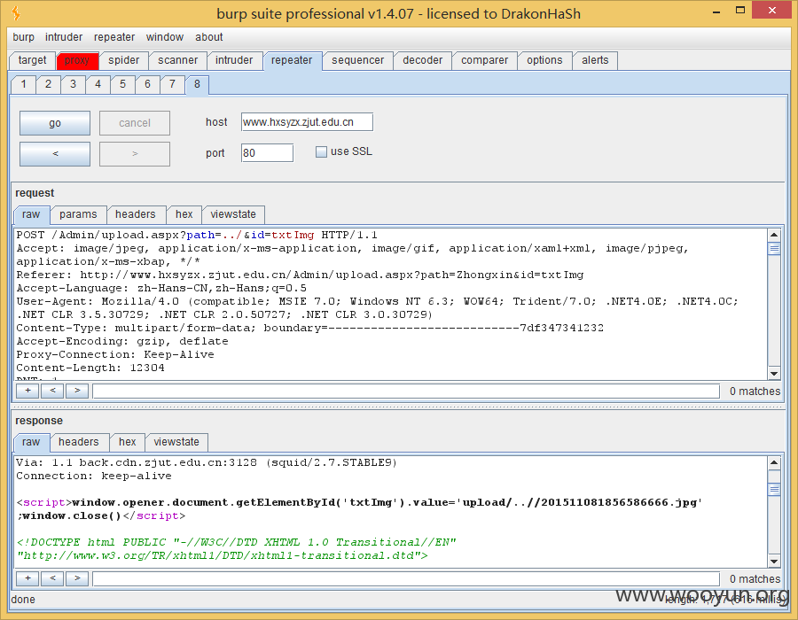
Task: Switch to the comparer tab
Action: coord(484,60)
